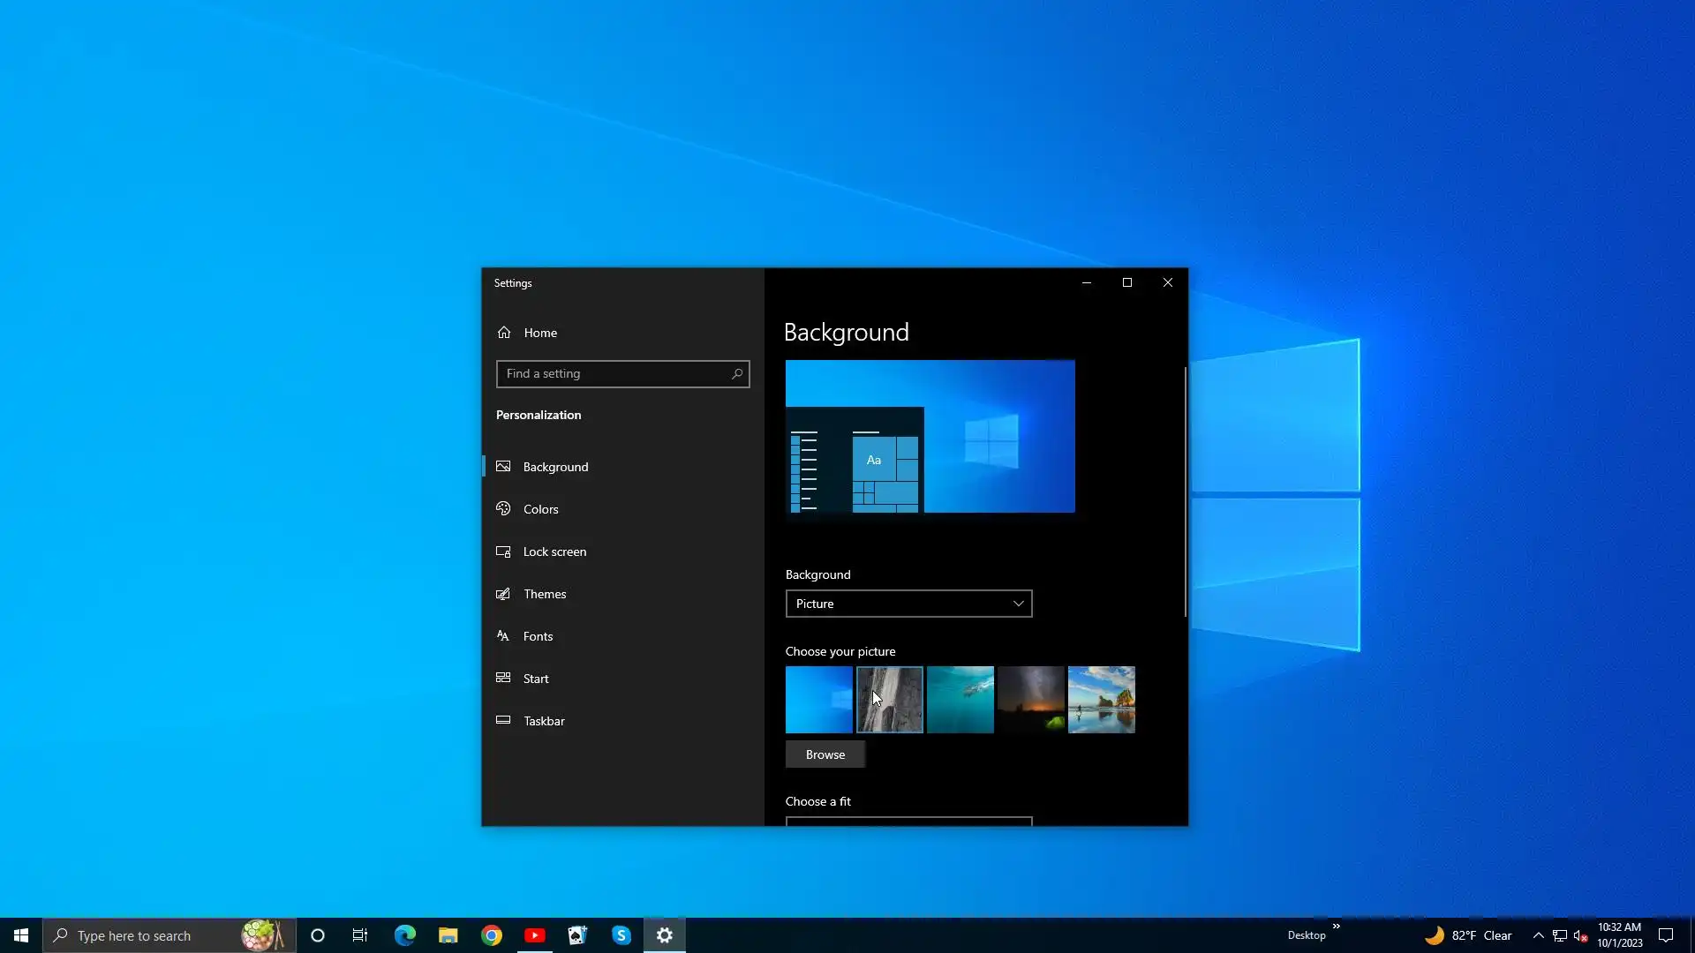Click the Find a setting search field
The height and width of the screenshot is (953, 1695).
(x=614, y=374)
